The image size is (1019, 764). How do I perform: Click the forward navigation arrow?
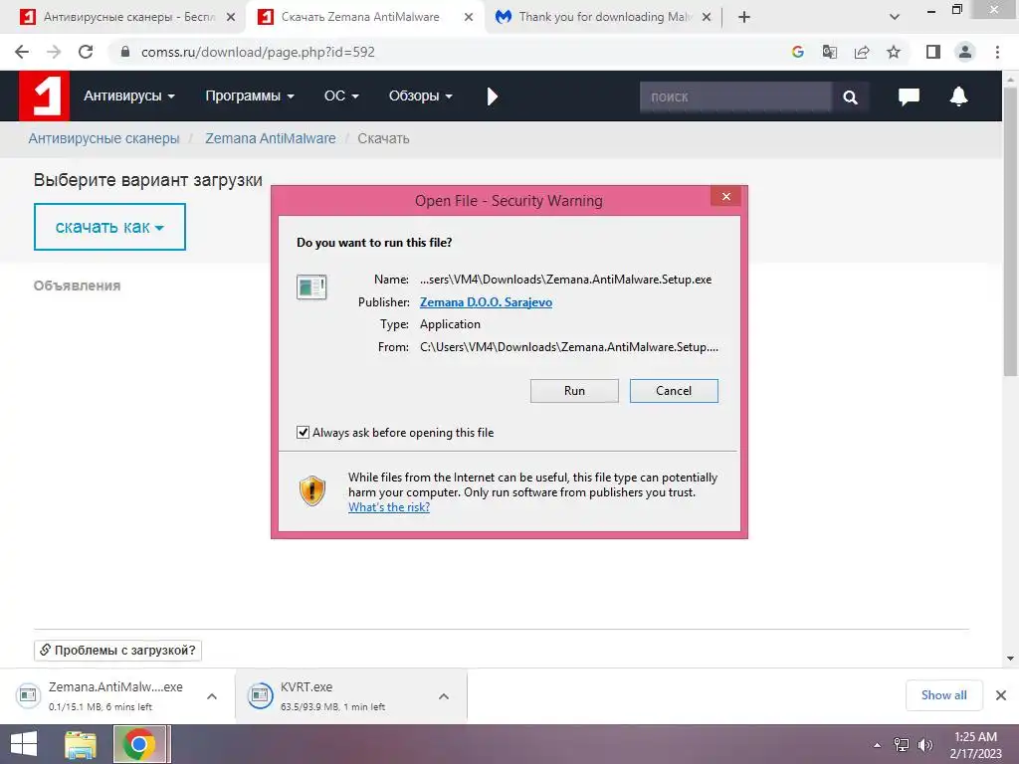pos(54,52)
